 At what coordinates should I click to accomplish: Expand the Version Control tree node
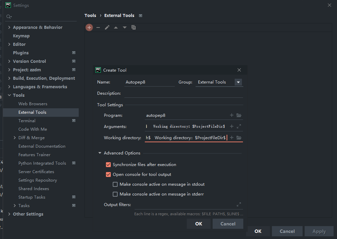pos(9,61)
